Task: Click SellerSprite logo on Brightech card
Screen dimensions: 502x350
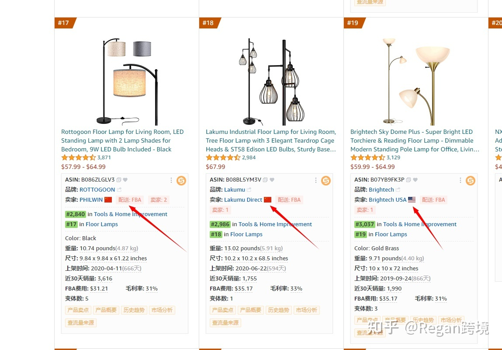Action: [x=471, y=180]
